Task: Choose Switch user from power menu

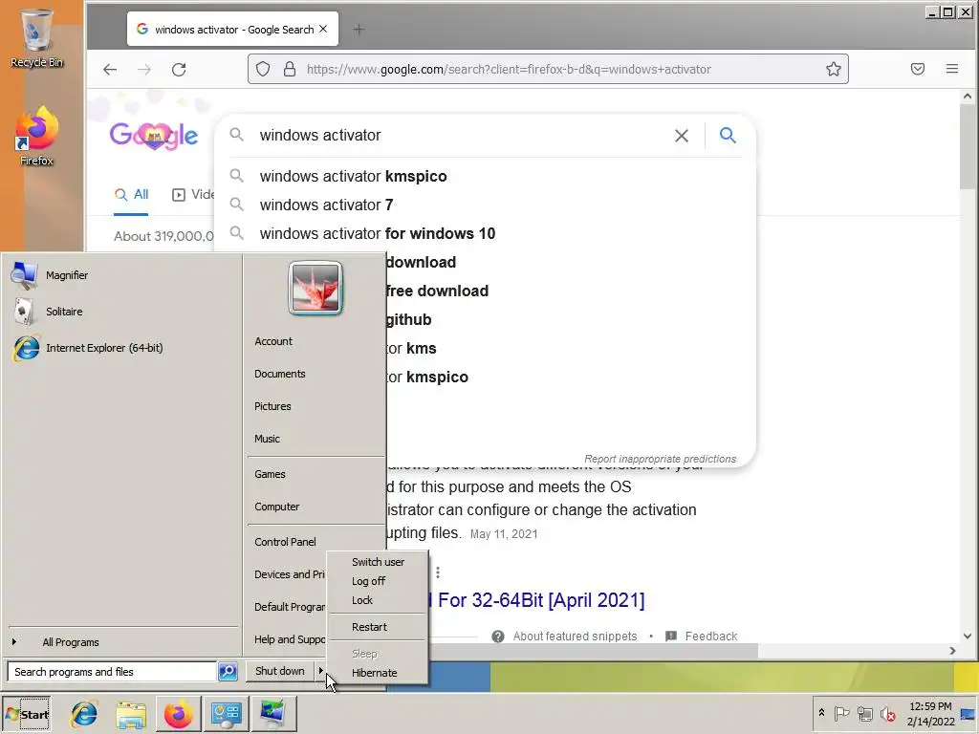Action: (378, 562)
